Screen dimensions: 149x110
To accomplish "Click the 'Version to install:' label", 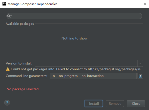I will (x=19, y=63).
